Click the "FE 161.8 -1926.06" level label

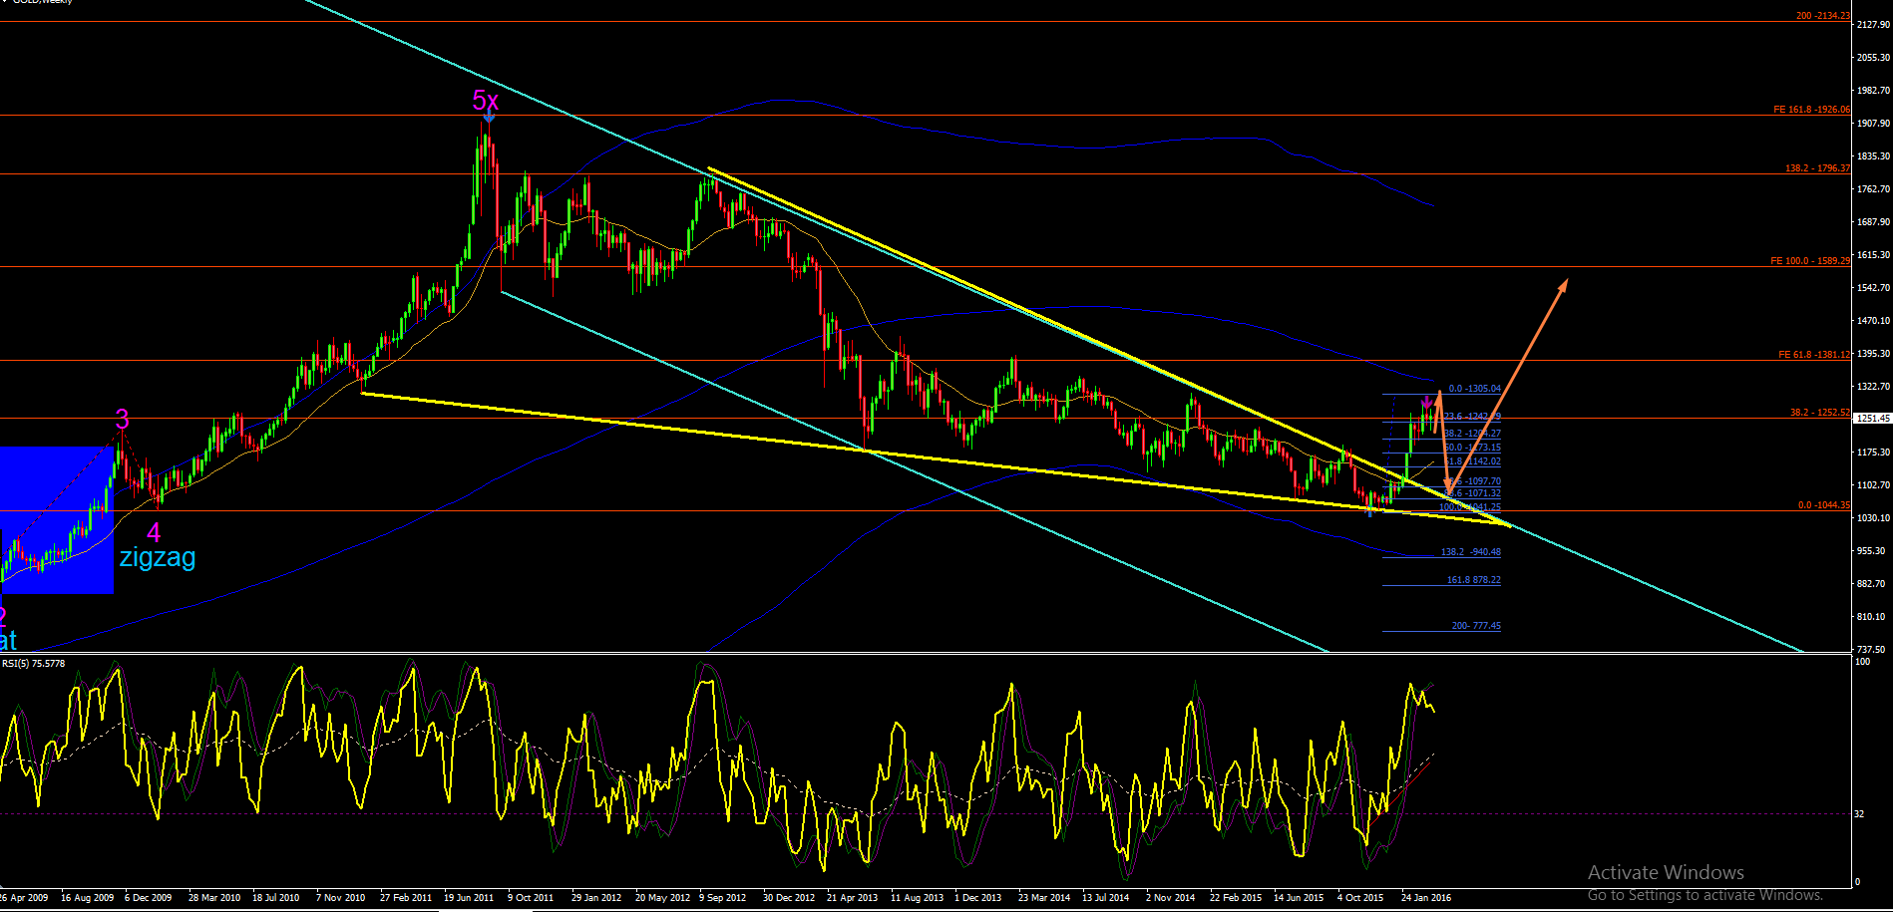1811,110
